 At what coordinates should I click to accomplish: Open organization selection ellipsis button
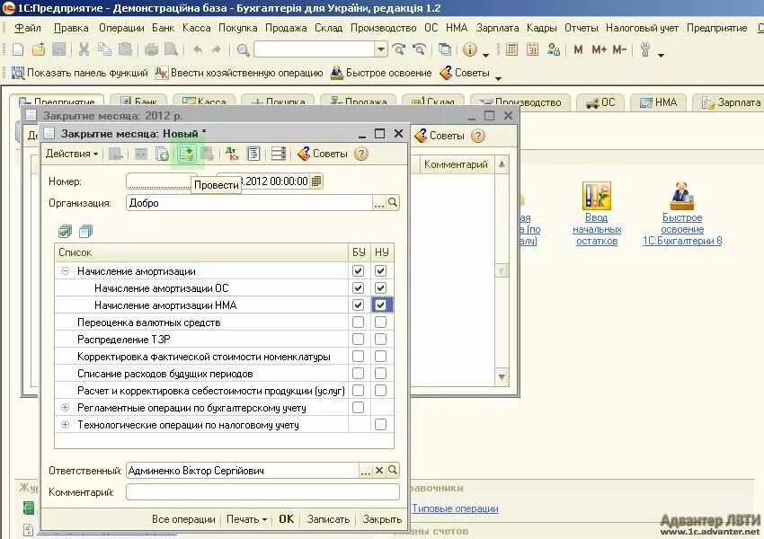tap(379, 202)
